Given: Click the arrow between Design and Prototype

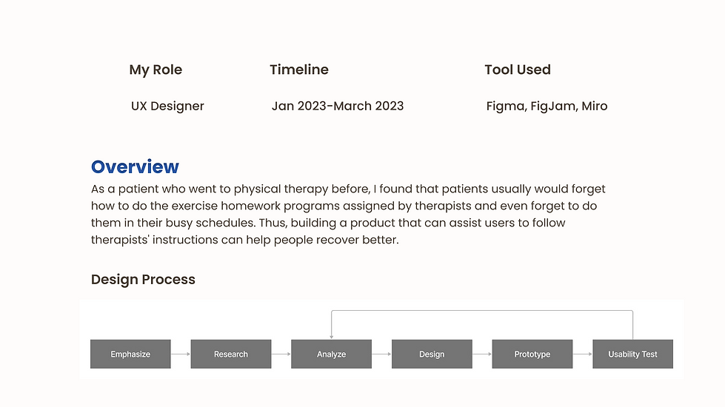Looking at the screenshot, I should 482,354.
